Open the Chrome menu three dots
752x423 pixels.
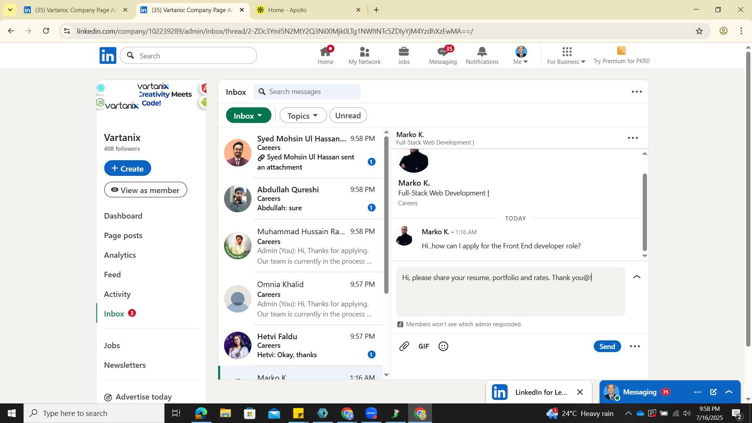[x=741, y=31]
